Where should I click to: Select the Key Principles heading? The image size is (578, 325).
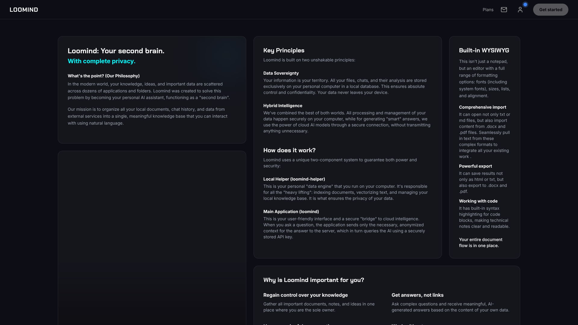click(284, 50)
